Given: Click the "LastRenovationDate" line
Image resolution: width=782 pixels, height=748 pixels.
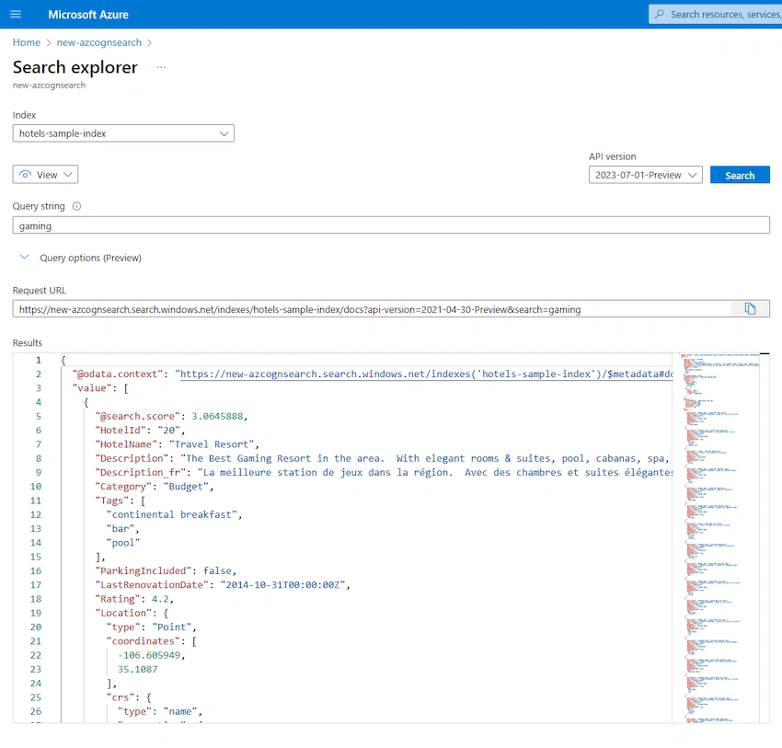Looking at the screenshot, I should (223, 584).
